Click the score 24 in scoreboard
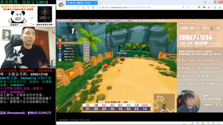 click(x=104, y=109)
